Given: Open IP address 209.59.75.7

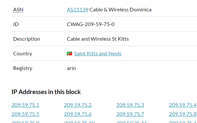Looking at the screenshot, I should (x=130, y=114).
